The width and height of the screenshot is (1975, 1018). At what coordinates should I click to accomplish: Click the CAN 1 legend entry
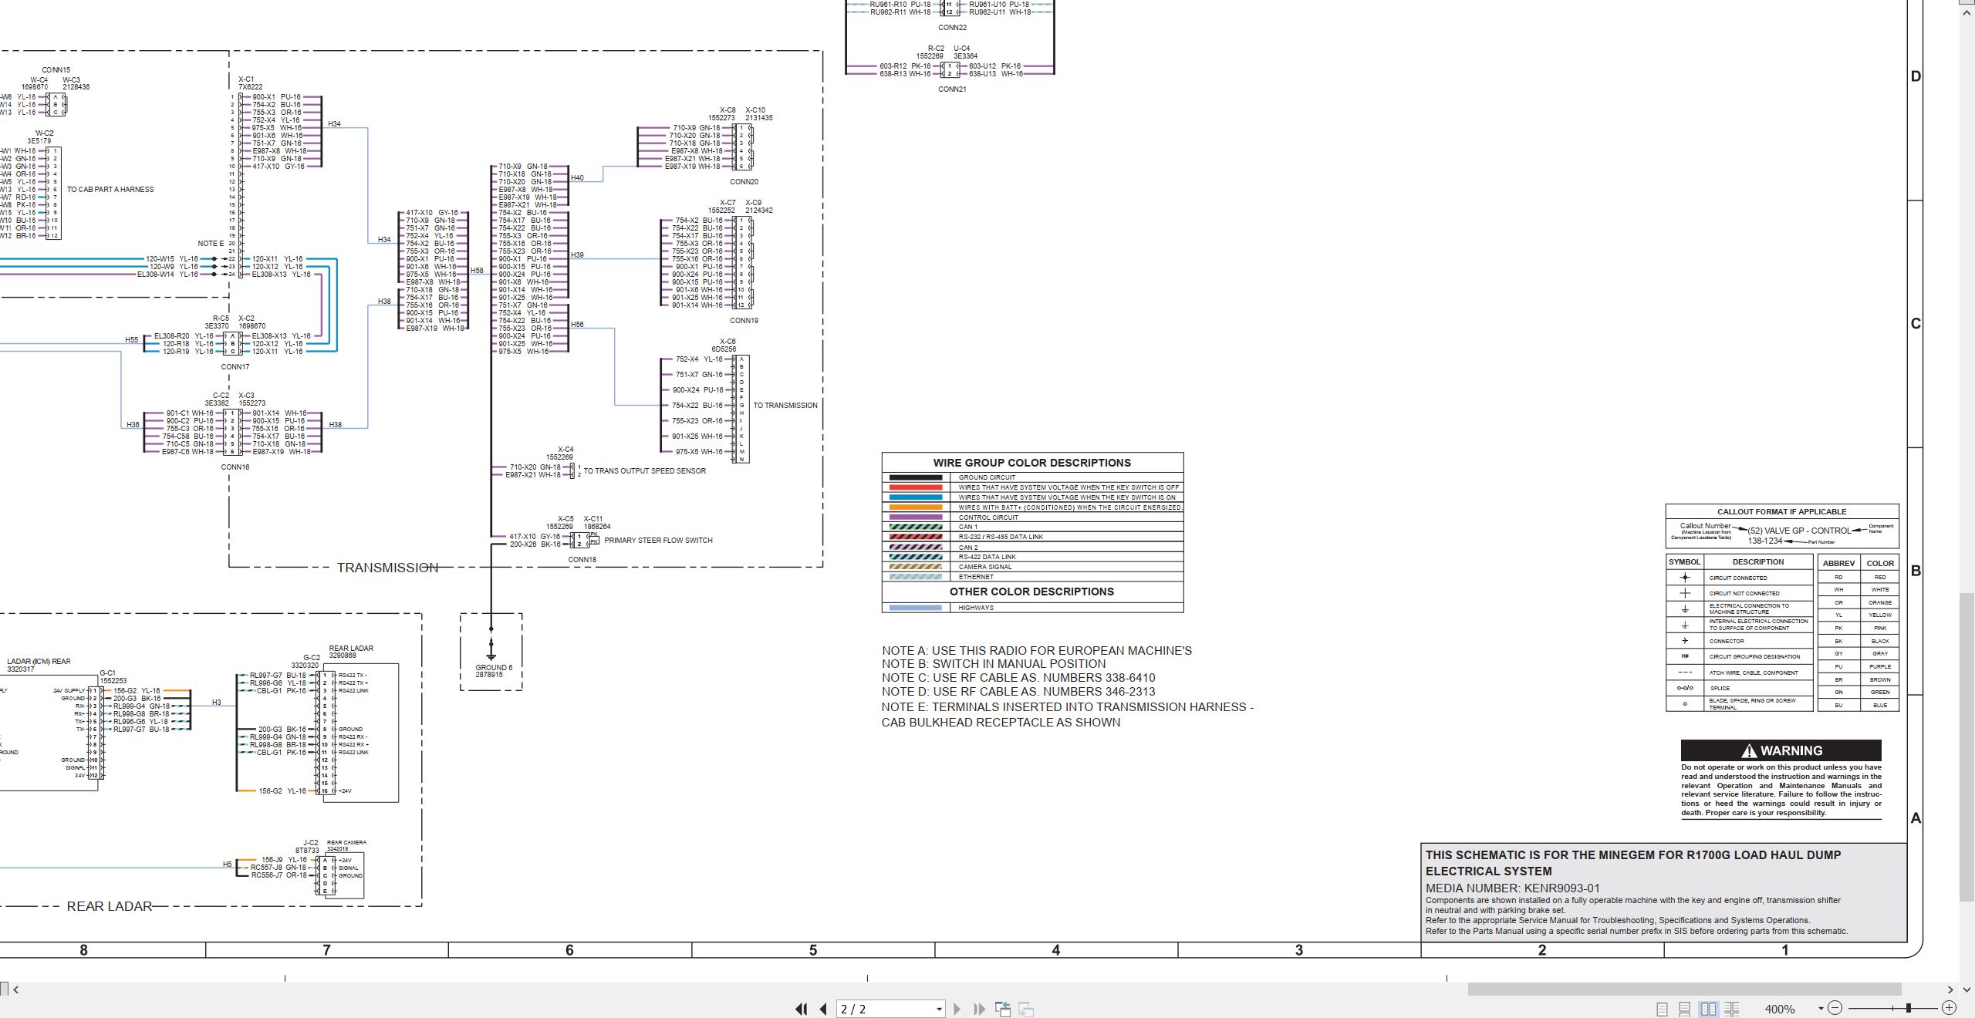(1032, 528)
